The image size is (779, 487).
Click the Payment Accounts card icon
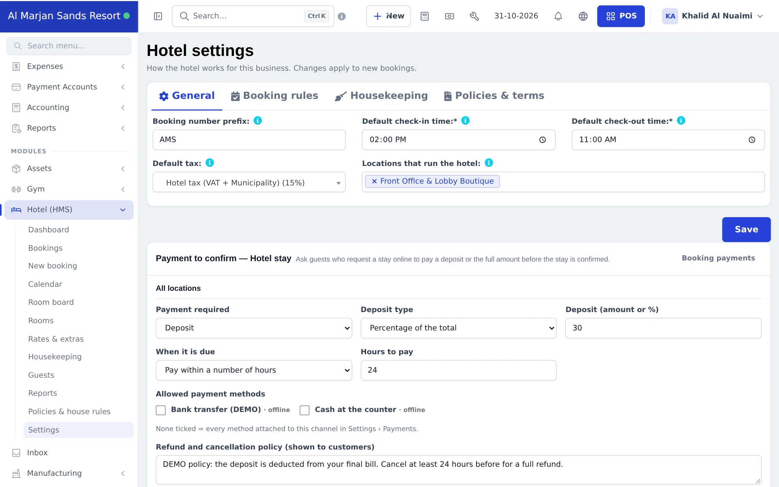16,87
